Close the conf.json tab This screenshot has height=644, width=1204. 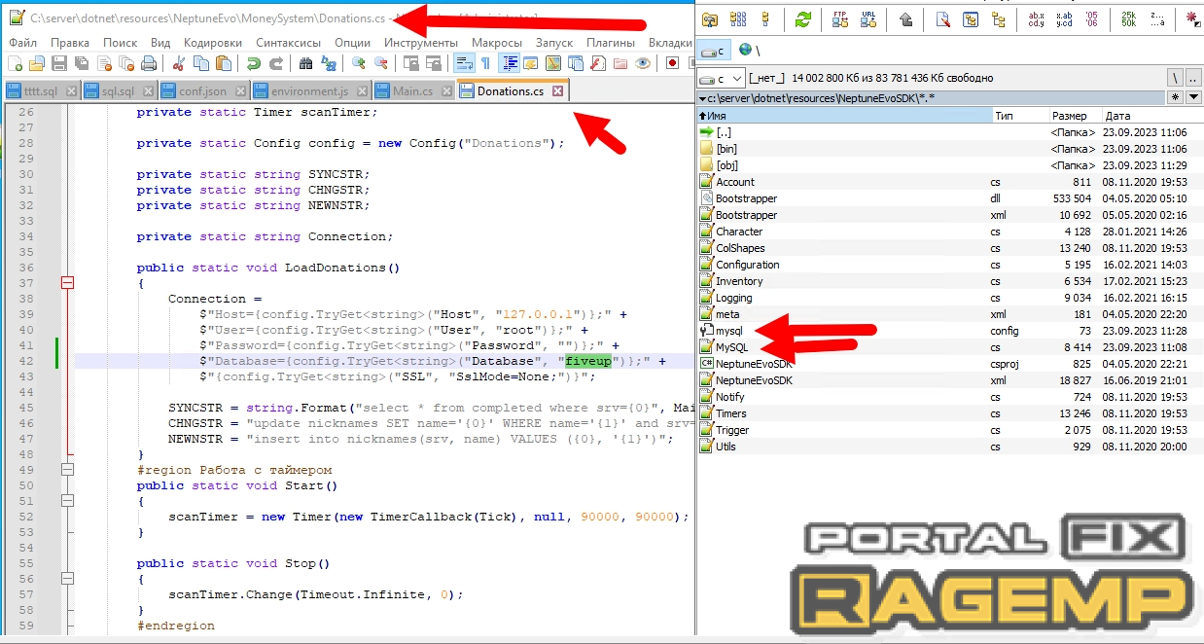tap(238, 91)
